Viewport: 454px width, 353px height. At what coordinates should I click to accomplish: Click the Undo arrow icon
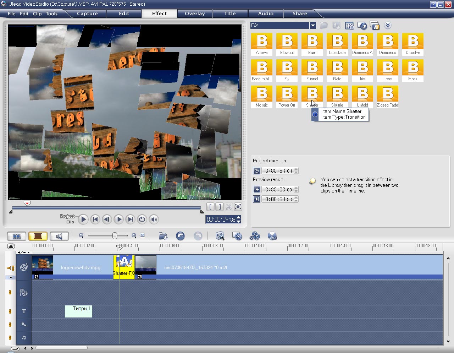click(180, 236)
